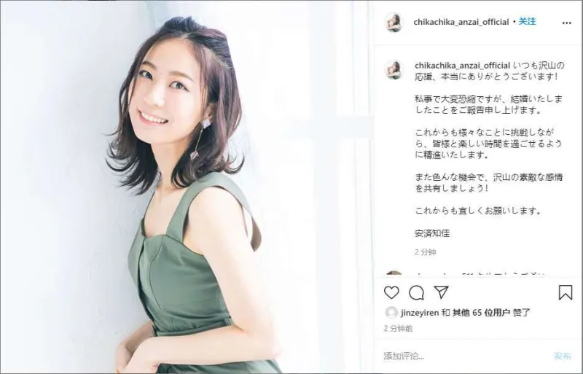583x374 pixels.
Task: Focus the 添加评论 comment input field
Action: click(x=466, y=356)
